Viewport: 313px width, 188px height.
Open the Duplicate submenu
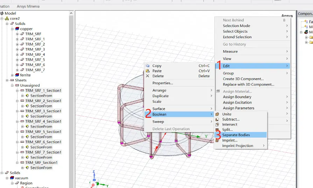coord(179,96)
